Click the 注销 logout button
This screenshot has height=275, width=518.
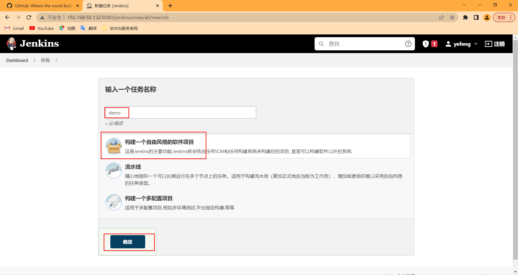(x=495, y=44)
